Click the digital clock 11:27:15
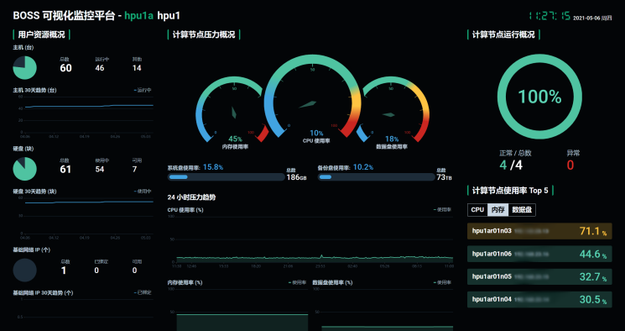 click(549, 16)
